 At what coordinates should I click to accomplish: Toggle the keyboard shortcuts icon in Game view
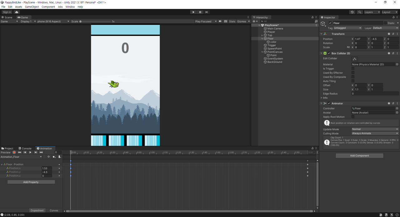pyautogui.click(x=226, y=22)
